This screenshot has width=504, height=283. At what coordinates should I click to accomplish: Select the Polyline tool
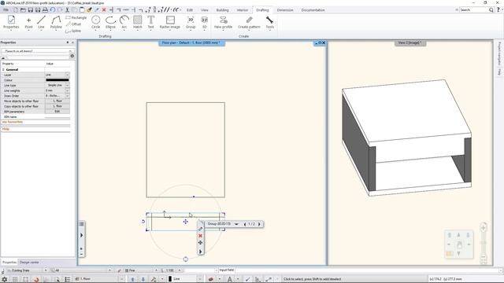[56, 22]
